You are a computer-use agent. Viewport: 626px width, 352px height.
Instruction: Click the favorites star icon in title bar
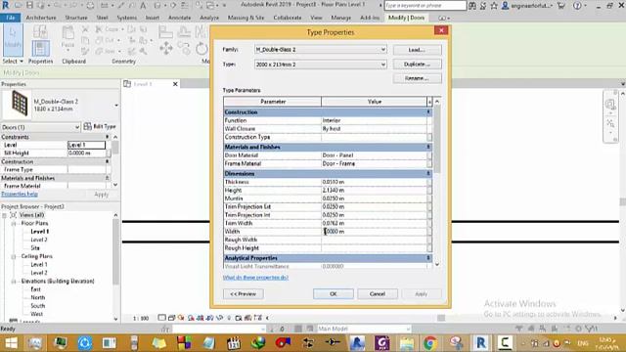(x=494, y=6)
